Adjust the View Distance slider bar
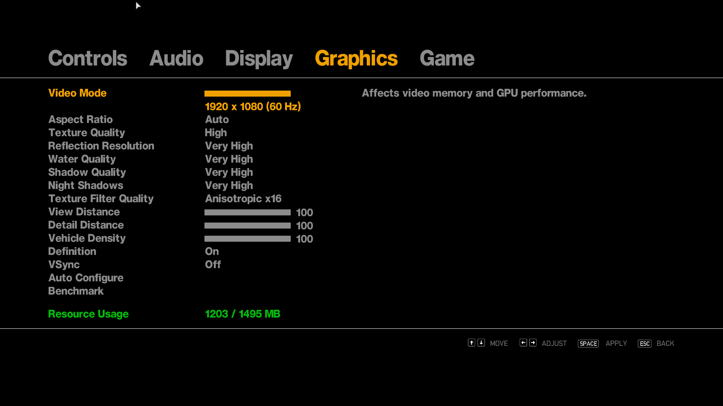This screenshot has width=723, height=406. (x=247, y=212)
